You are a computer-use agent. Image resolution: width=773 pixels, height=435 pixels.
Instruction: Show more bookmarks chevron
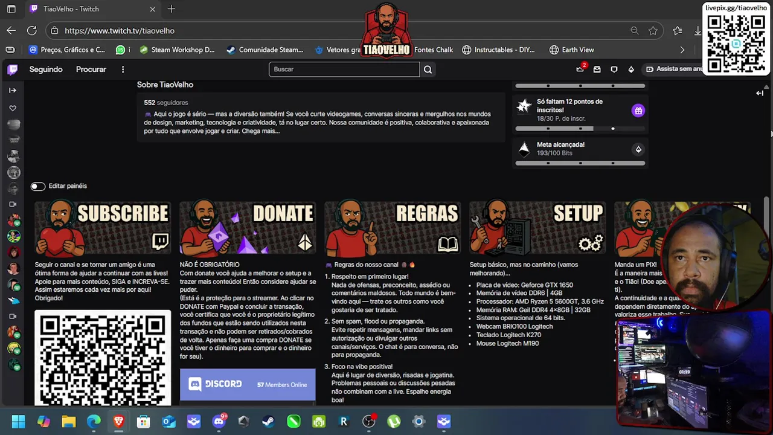tap(682, 50)
